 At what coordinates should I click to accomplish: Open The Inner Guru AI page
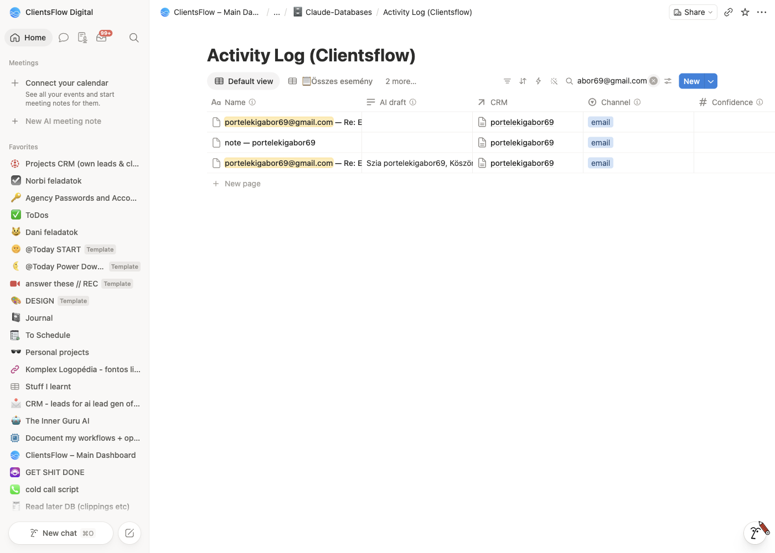(75, 421)
